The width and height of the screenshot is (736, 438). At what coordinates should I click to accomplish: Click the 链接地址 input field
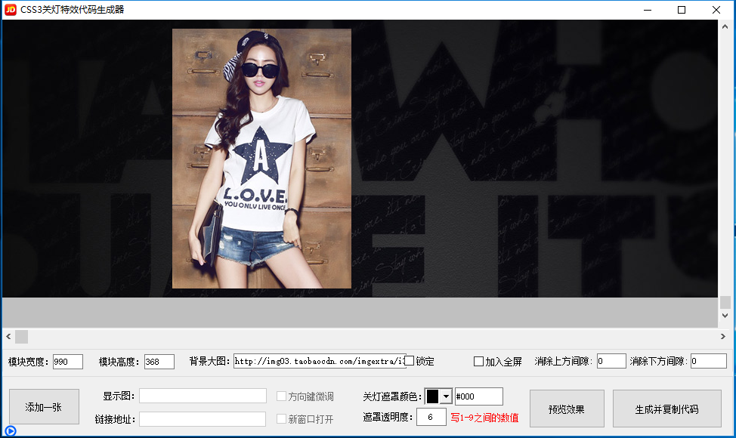point(203,419)
